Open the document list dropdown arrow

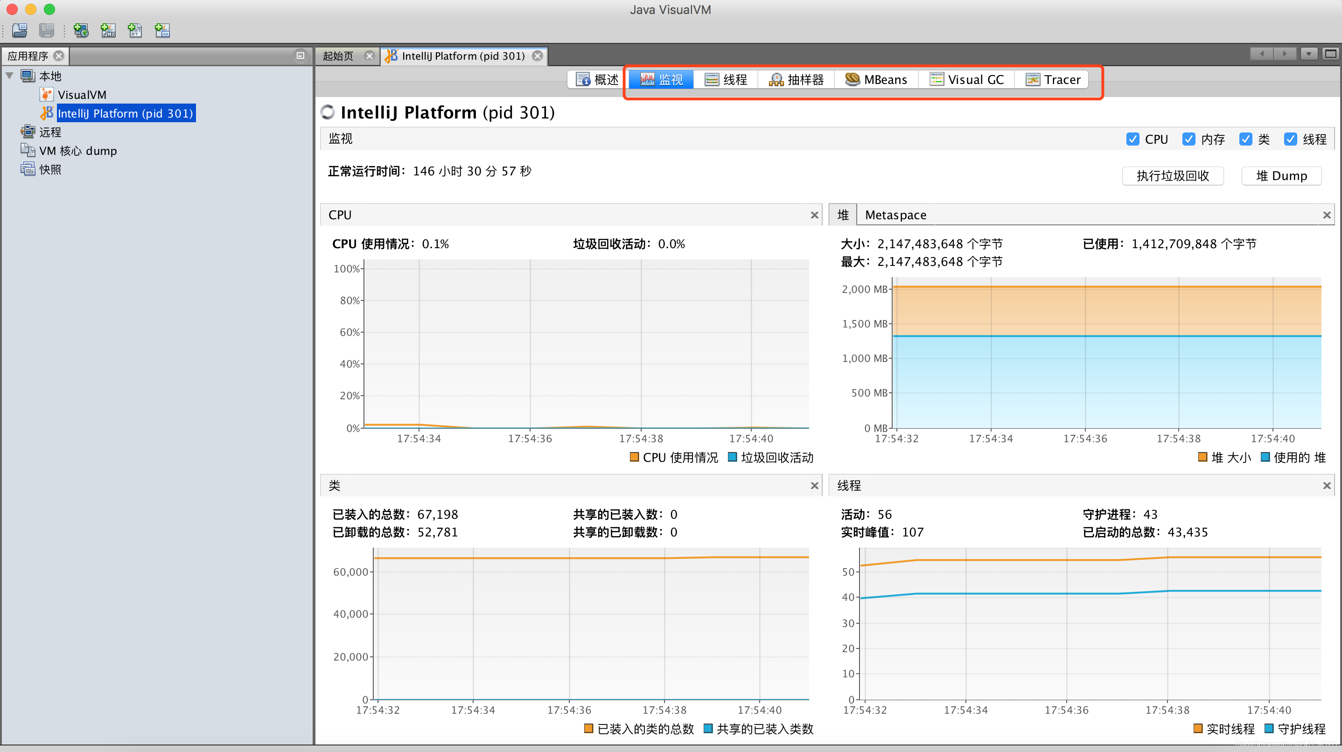click(1308, 54)
